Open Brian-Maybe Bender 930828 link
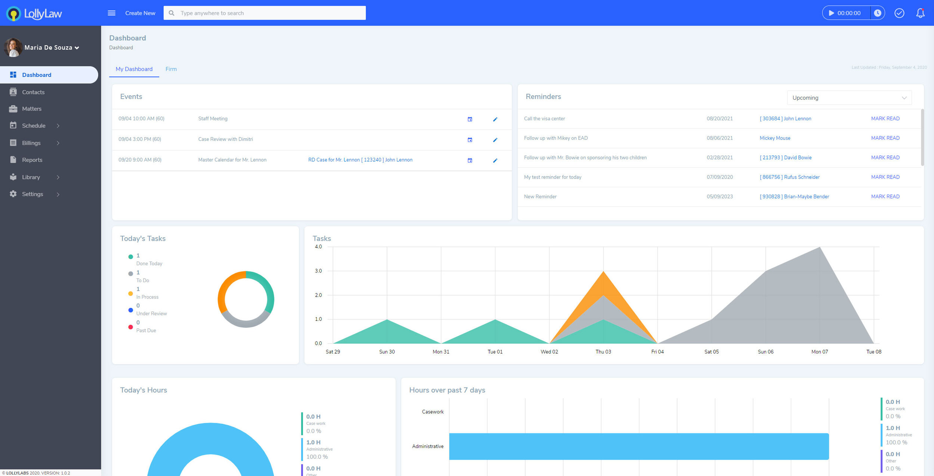Image resolution: width=934 pixels, height=476 pixels. (794, 196)
